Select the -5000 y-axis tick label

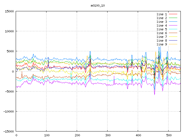click(9, 91)
